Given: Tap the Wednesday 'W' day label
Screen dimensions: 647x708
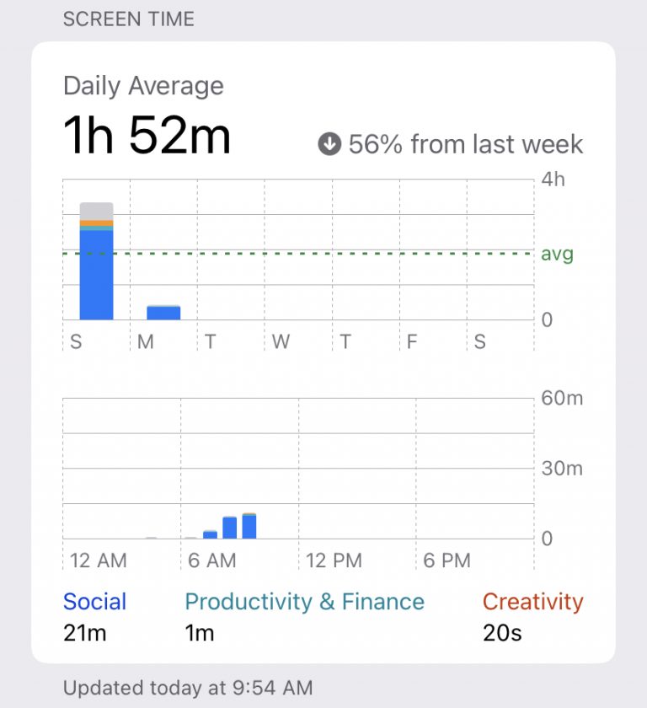Looking at the screenshot, I should click(281, 341).
